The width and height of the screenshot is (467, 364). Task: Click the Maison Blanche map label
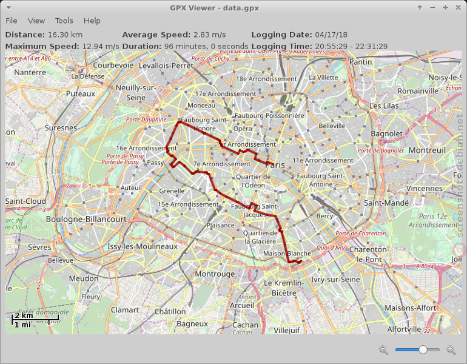coord(287,254)
